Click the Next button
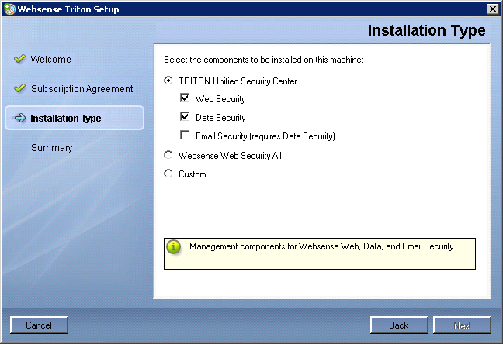This screenshot has width=503, height=344. 462,325
